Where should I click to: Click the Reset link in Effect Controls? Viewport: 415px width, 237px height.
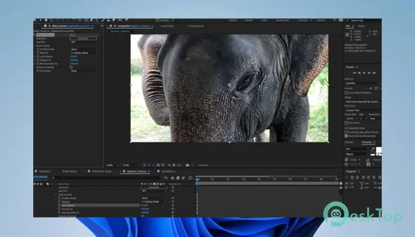[x=72, y=35]
